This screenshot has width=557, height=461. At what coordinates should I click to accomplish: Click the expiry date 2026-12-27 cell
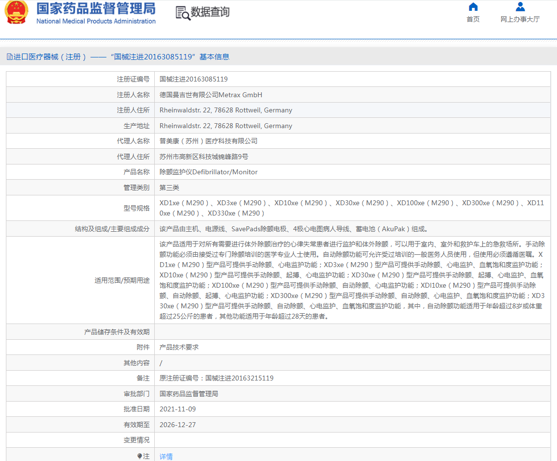coord(179,425)
